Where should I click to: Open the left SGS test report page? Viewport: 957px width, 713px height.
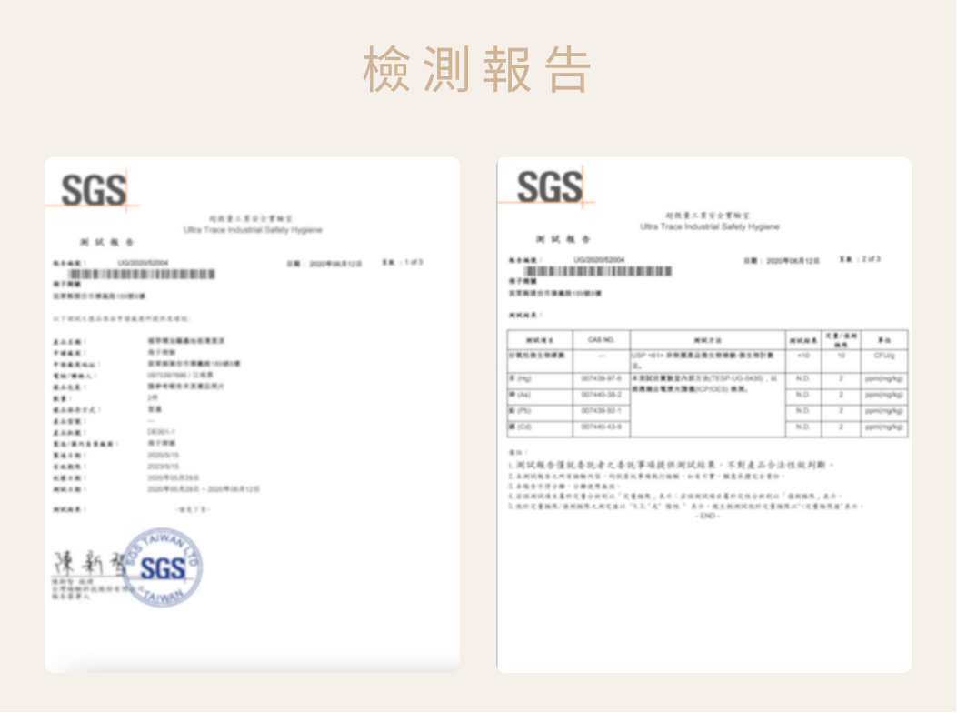pos(252,415)
